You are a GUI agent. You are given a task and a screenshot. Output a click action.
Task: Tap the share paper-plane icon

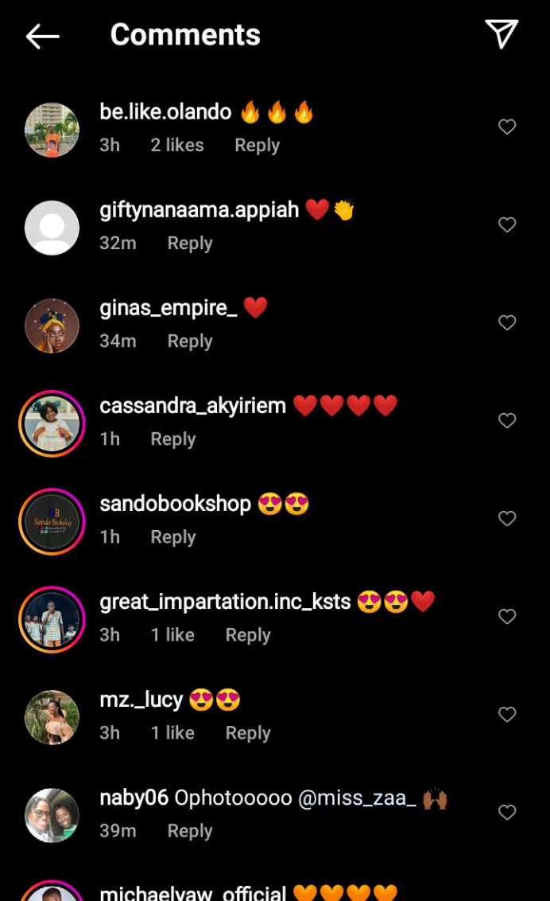coord(502,34)
